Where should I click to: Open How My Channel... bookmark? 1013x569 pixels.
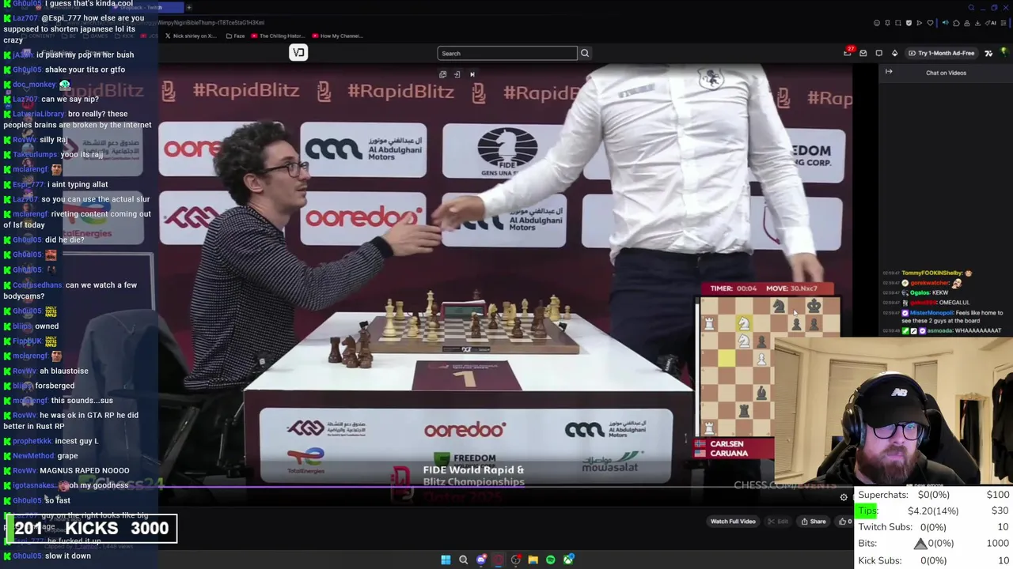coord(338,36)
